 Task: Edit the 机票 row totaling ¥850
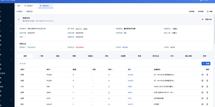[202, 92]
